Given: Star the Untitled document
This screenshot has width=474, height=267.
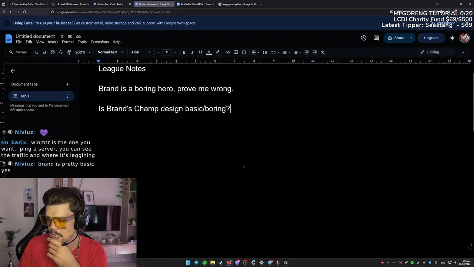Looking at the screenshot, I should coord(62,36).
